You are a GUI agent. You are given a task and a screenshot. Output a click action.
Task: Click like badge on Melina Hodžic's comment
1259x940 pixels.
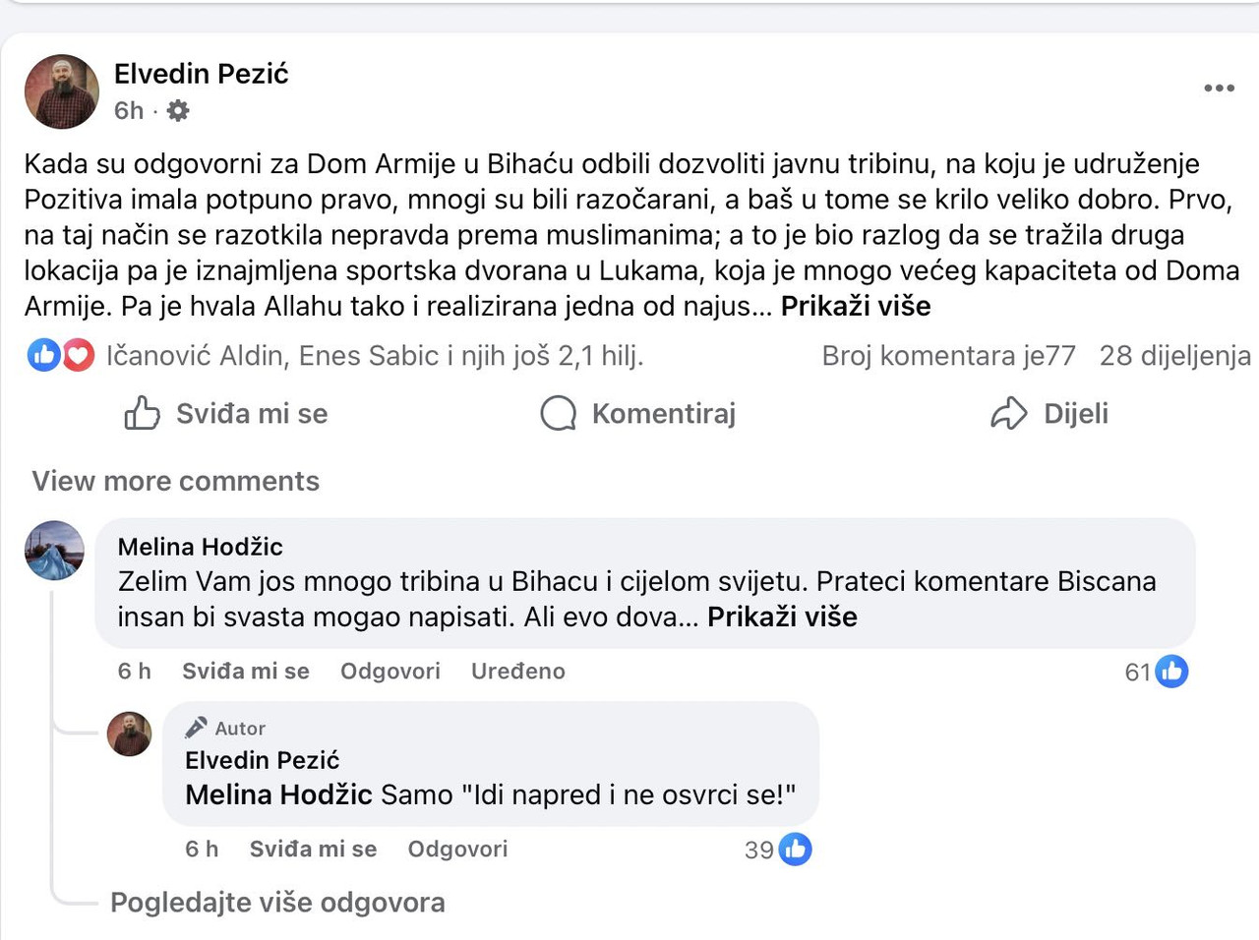(1171, 672)
